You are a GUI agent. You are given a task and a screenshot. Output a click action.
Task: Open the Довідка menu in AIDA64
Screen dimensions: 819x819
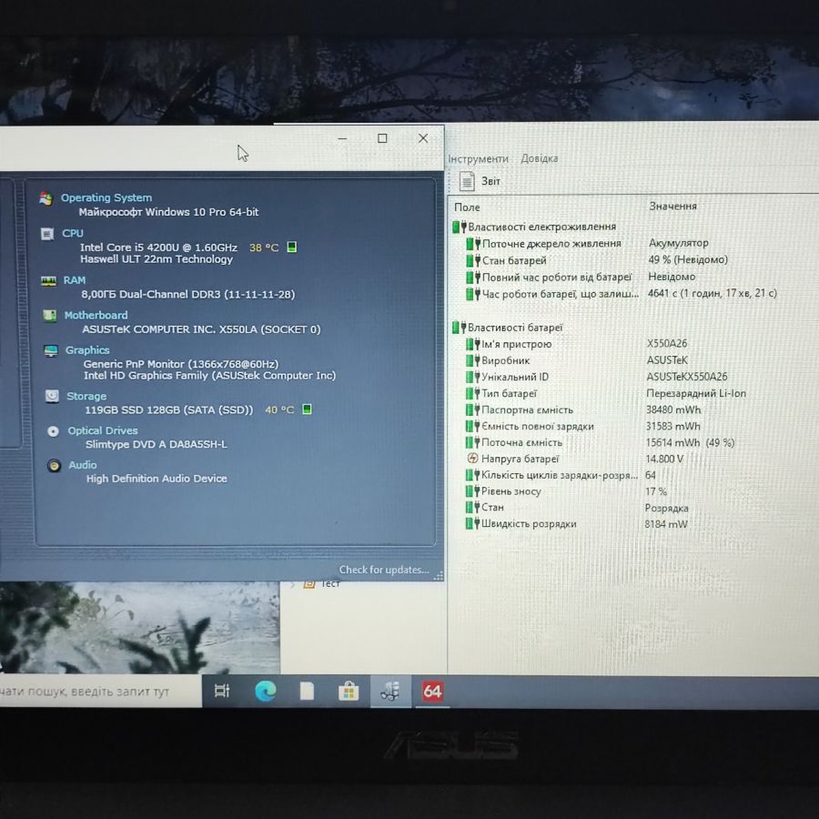coord(540,158)
